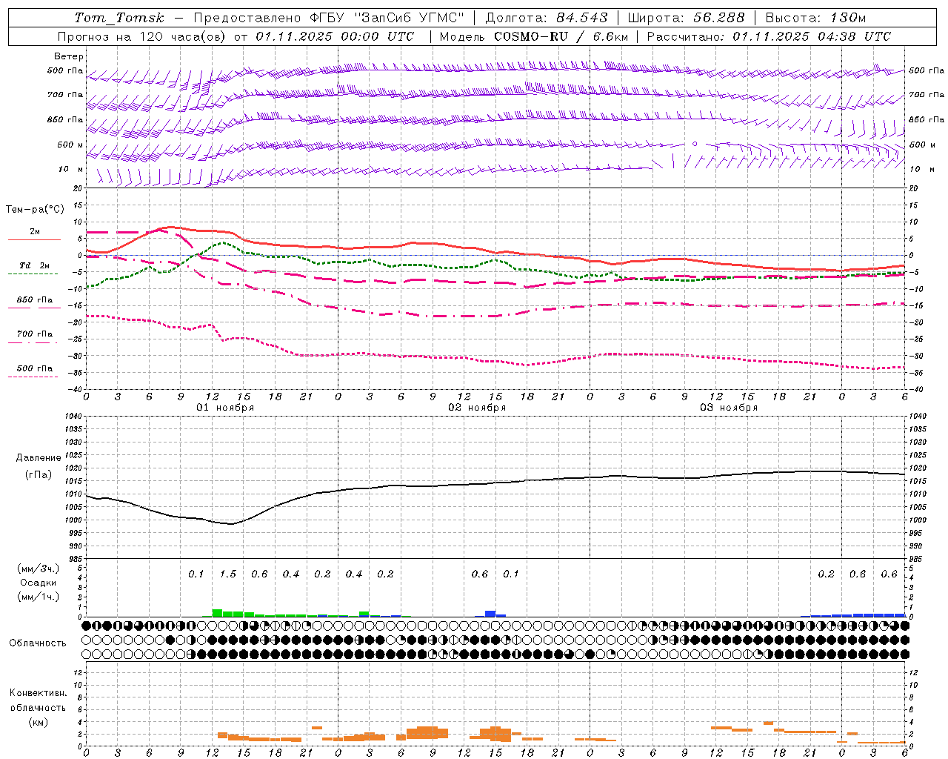Click the "03 ноября" date label
This screenshot has width=948, height=759.
729,408
